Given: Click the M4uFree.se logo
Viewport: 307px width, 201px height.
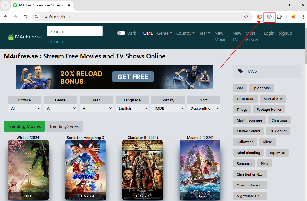Looking at the screenshot, I should [25, 37].
